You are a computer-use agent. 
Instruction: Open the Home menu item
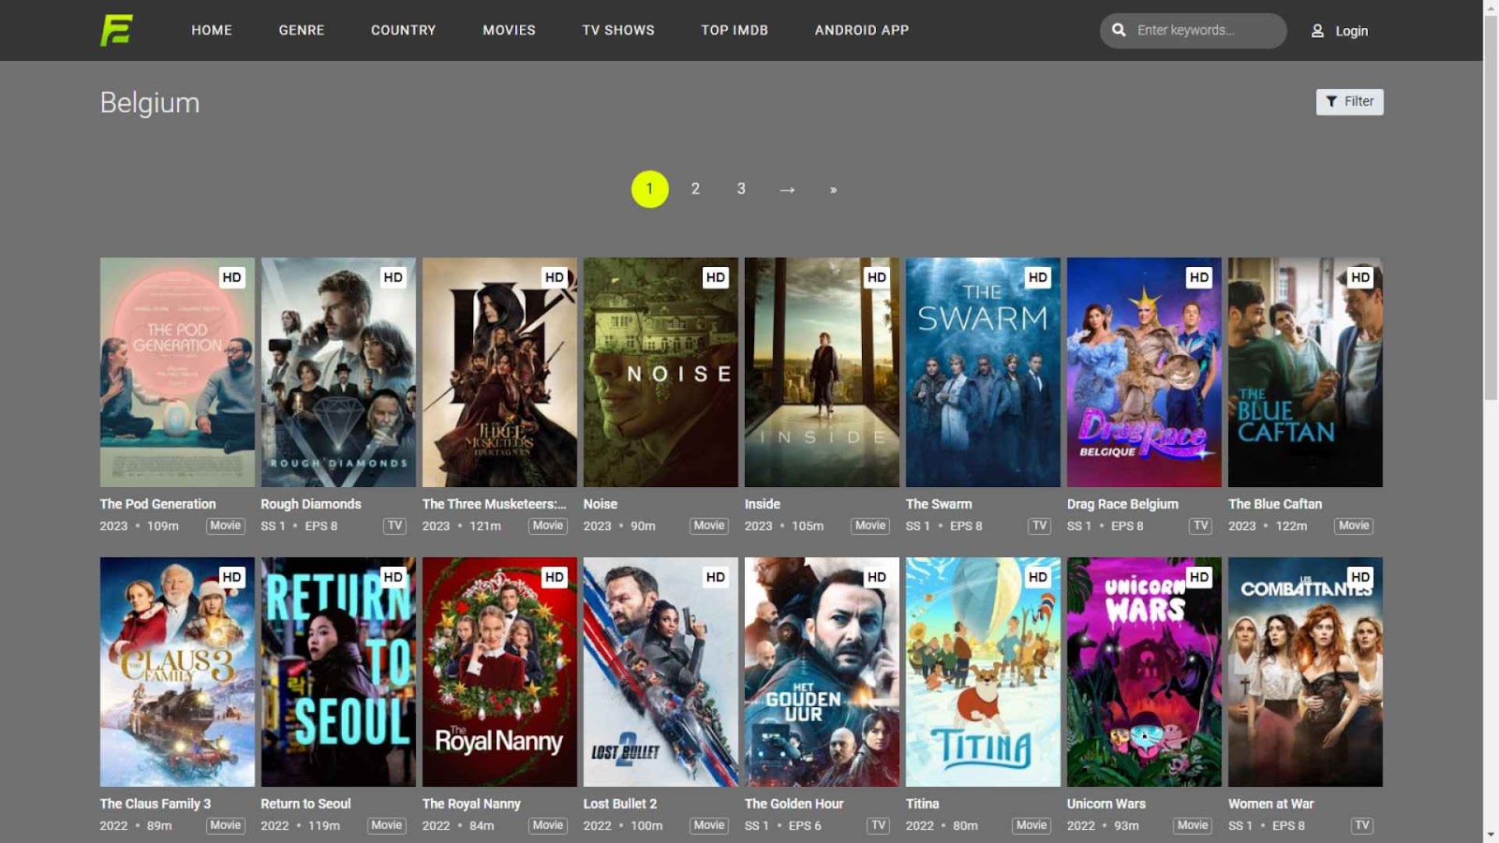pos(212,30)
